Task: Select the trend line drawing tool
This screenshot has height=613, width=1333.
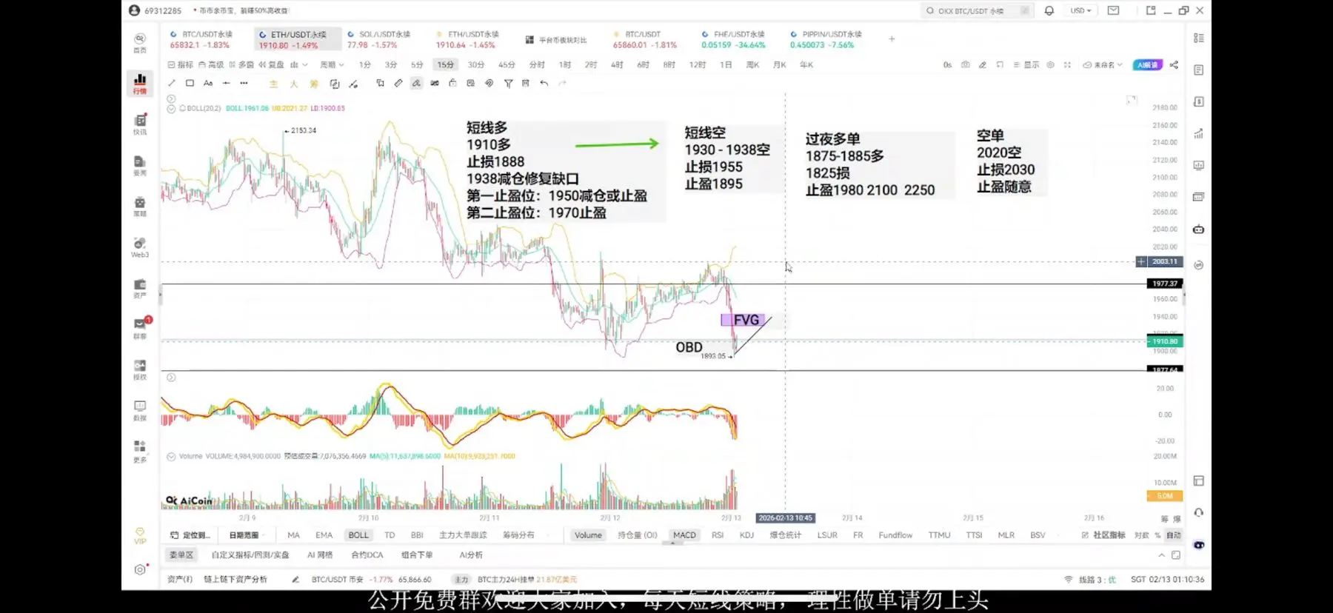Action: click(172, 84)
